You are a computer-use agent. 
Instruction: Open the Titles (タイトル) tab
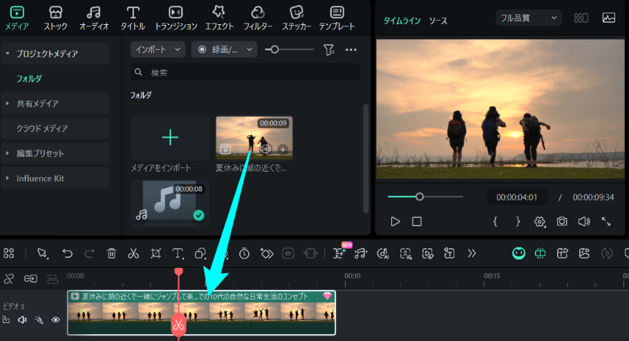click(133, 18)
